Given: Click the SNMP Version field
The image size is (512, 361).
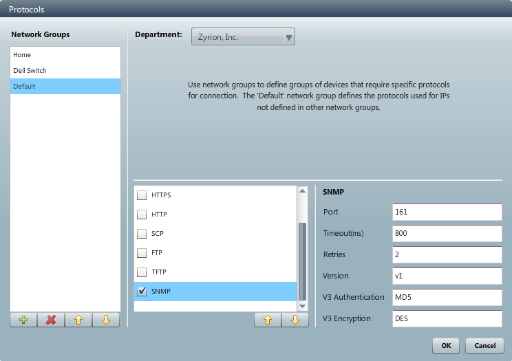Looking at the screenshot, I should point(447,276).
